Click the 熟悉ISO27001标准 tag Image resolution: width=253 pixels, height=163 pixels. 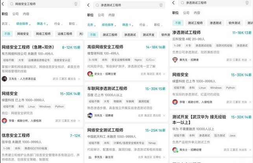pyautogui.click(x=36, y=148)
